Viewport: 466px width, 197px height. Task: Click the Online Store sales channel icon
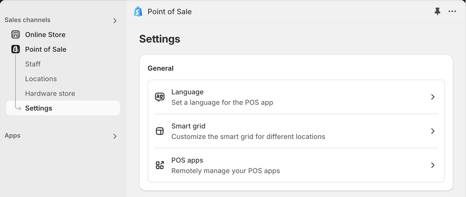pos(15,34)
